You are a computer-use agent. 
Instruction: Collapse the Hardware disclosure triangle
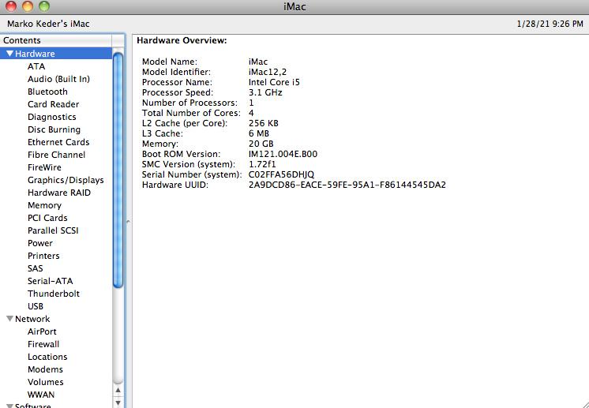pos(10,54)
